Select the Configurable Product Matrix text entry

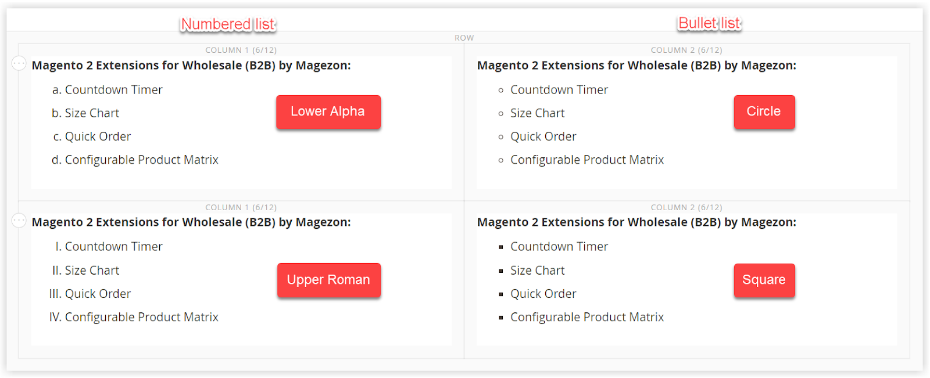point(142,159)
